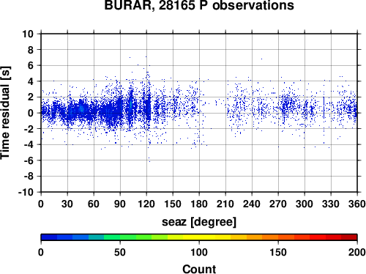Click the x-axis tick label 270

point(278,204)
